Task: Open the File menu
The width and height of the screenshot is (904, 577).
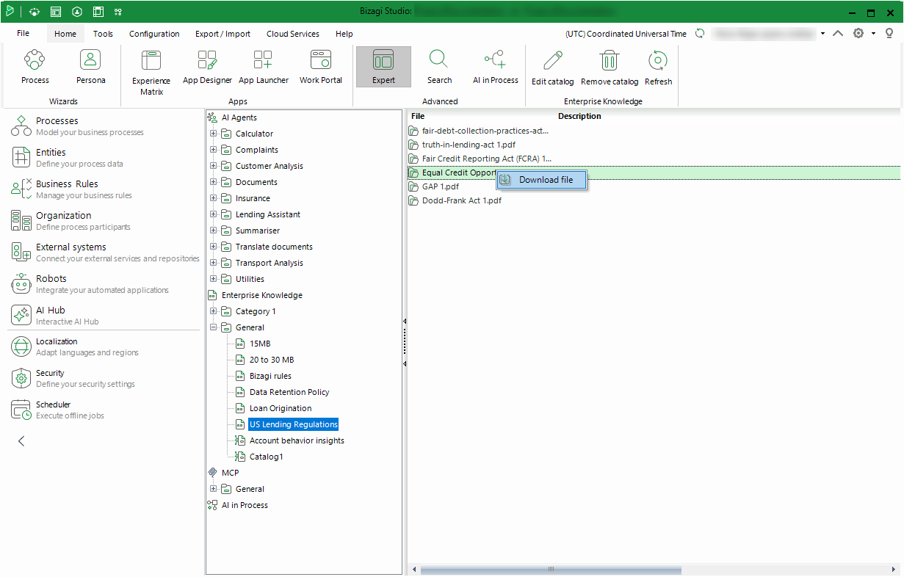Action: (23, 34)
